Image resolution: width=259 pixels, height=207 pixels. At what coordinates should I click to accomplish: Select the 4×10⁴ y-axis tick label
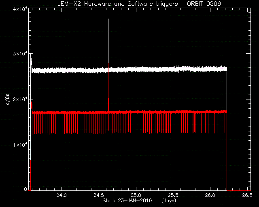(x=20, y=9)
